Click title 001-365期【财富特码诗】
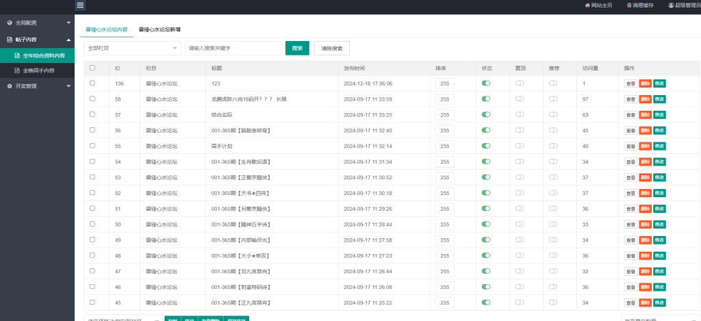Image resolution: width=701 pixels, height=321 pixels. (x=241, y=287)
